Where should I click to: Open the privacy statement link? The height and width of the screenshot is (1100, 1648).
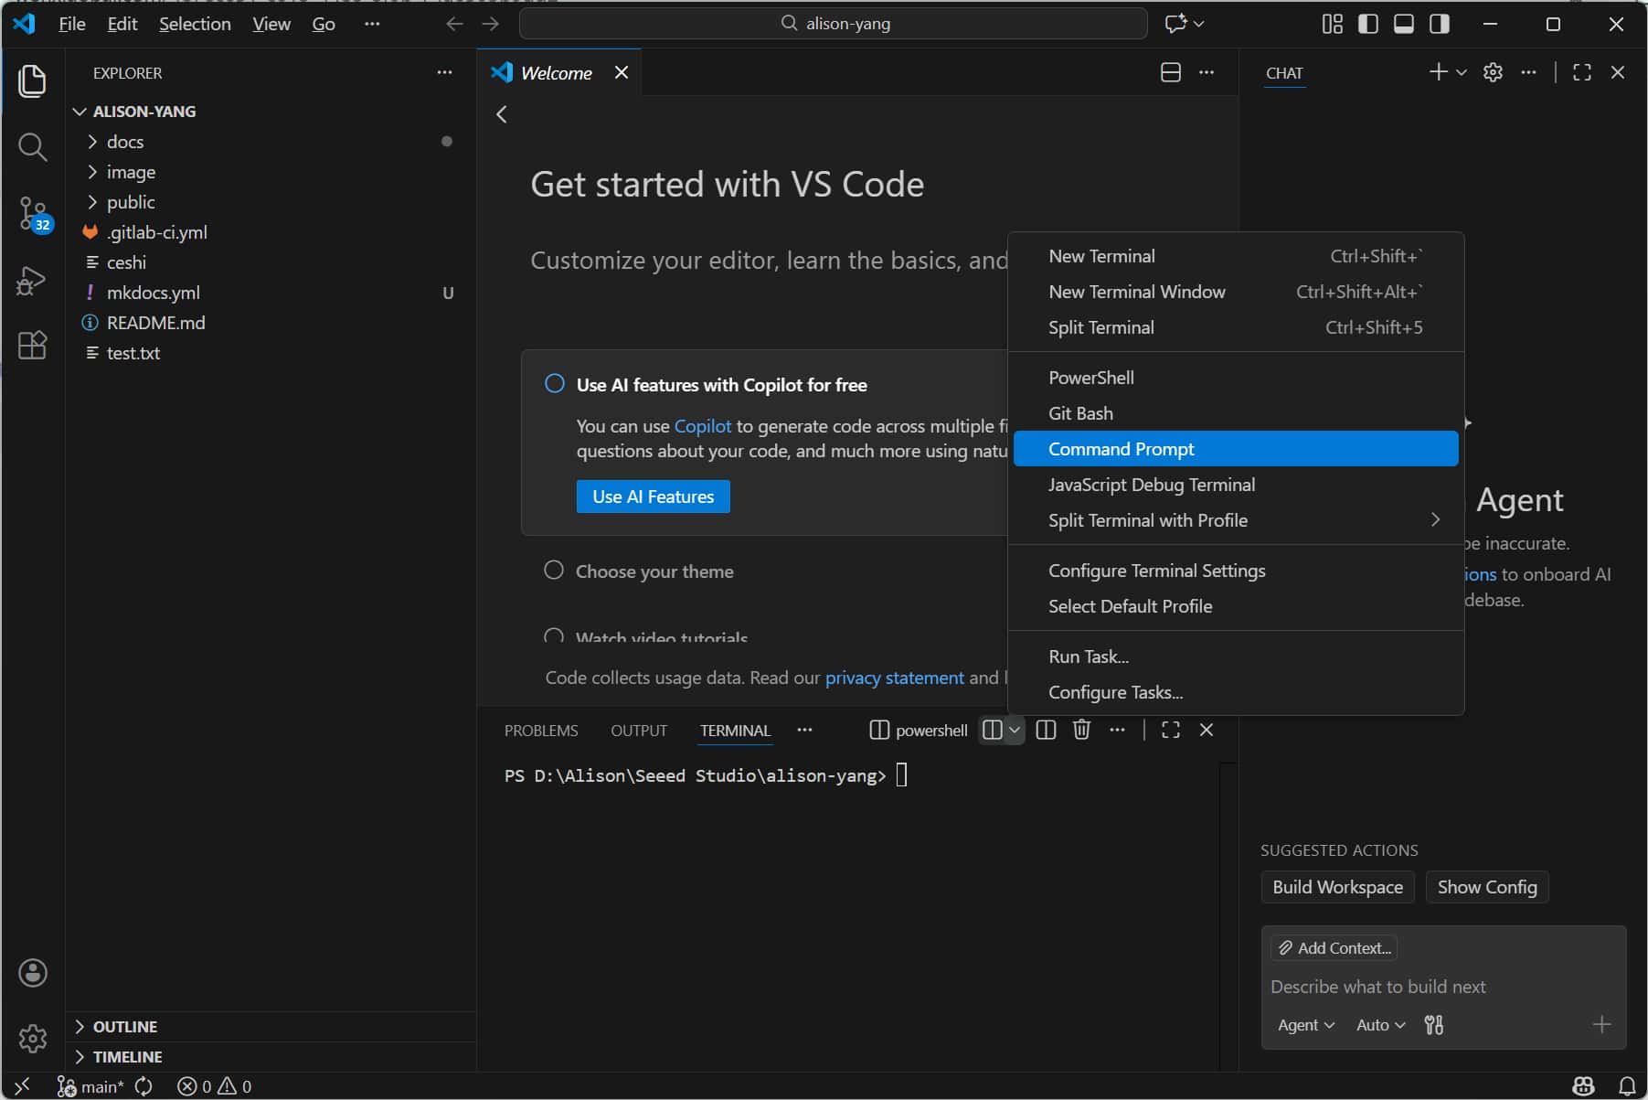[895, 677]
